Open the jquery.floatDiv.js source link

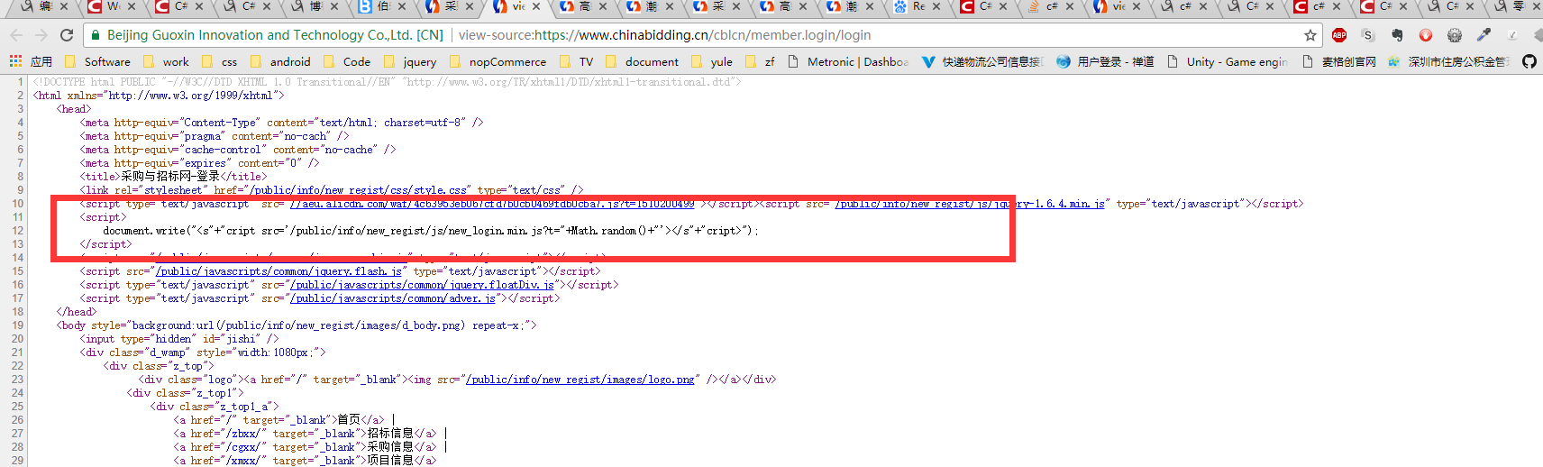click(422, 285)
